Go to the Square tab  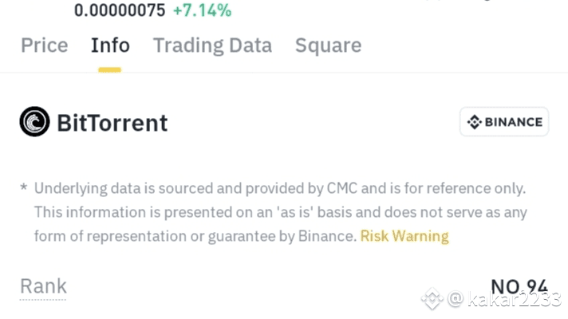tap(328, 45)
